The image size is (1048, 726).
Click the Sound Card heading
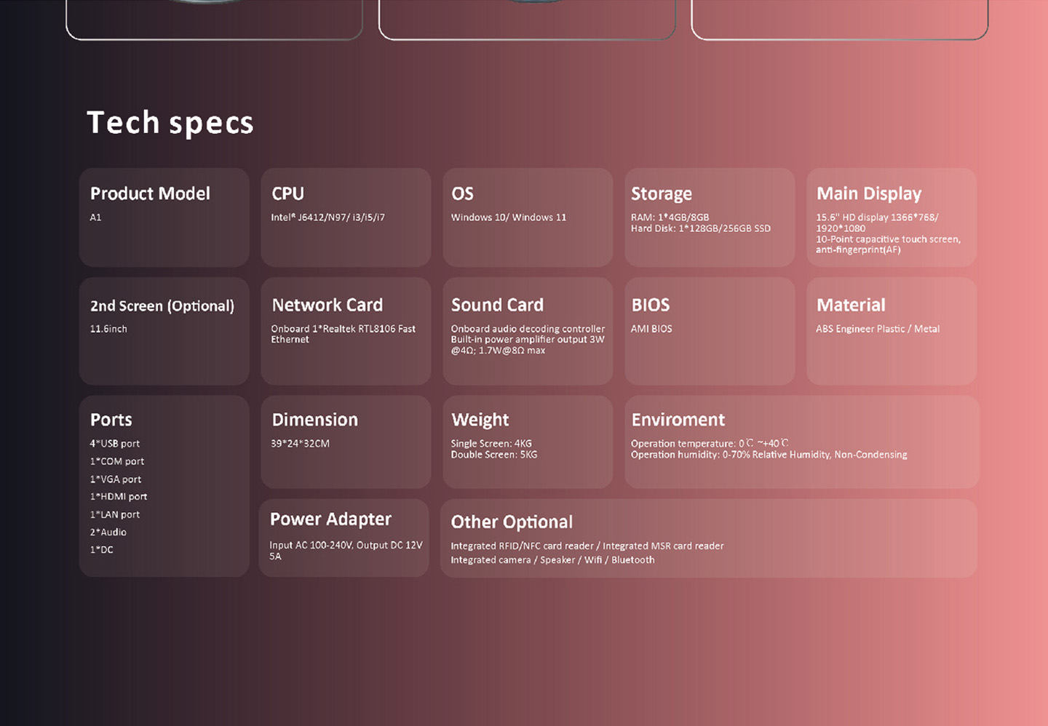[497, 305]
